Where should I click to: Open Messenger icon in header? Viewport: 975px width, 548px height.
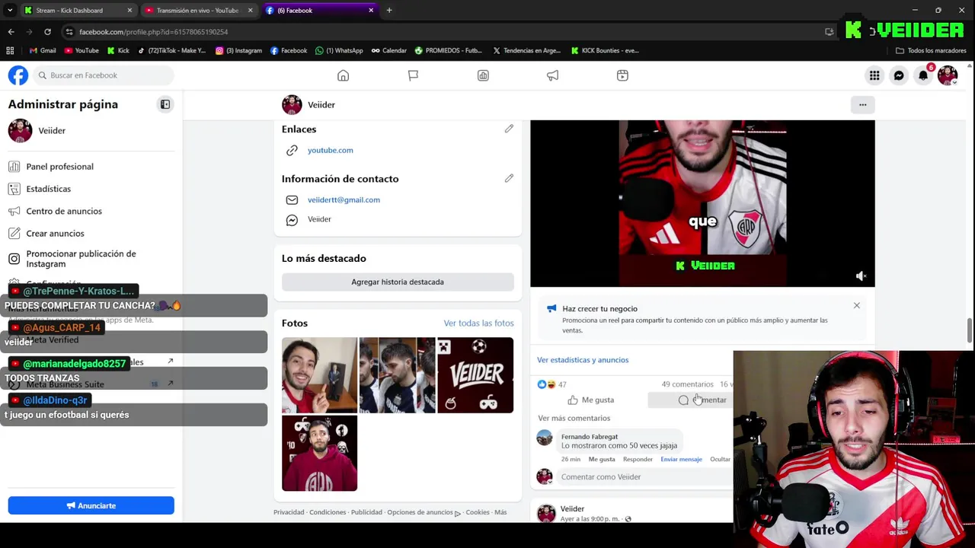899,75
